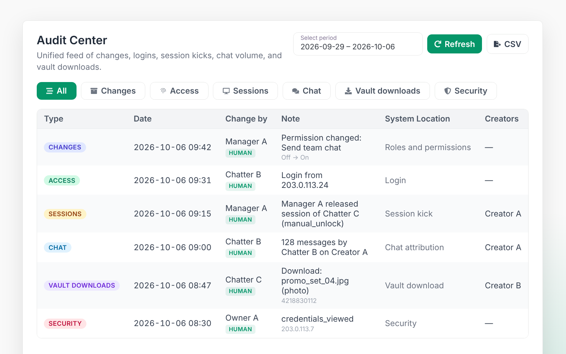Click 'Creator B' in vault download row

pyautogui.click(x=503, y=286)
